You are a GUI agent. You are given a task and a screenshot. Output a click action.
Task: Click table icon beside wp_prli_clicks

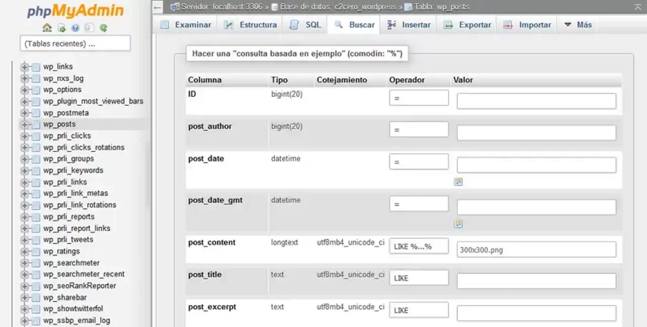(35, 136)
